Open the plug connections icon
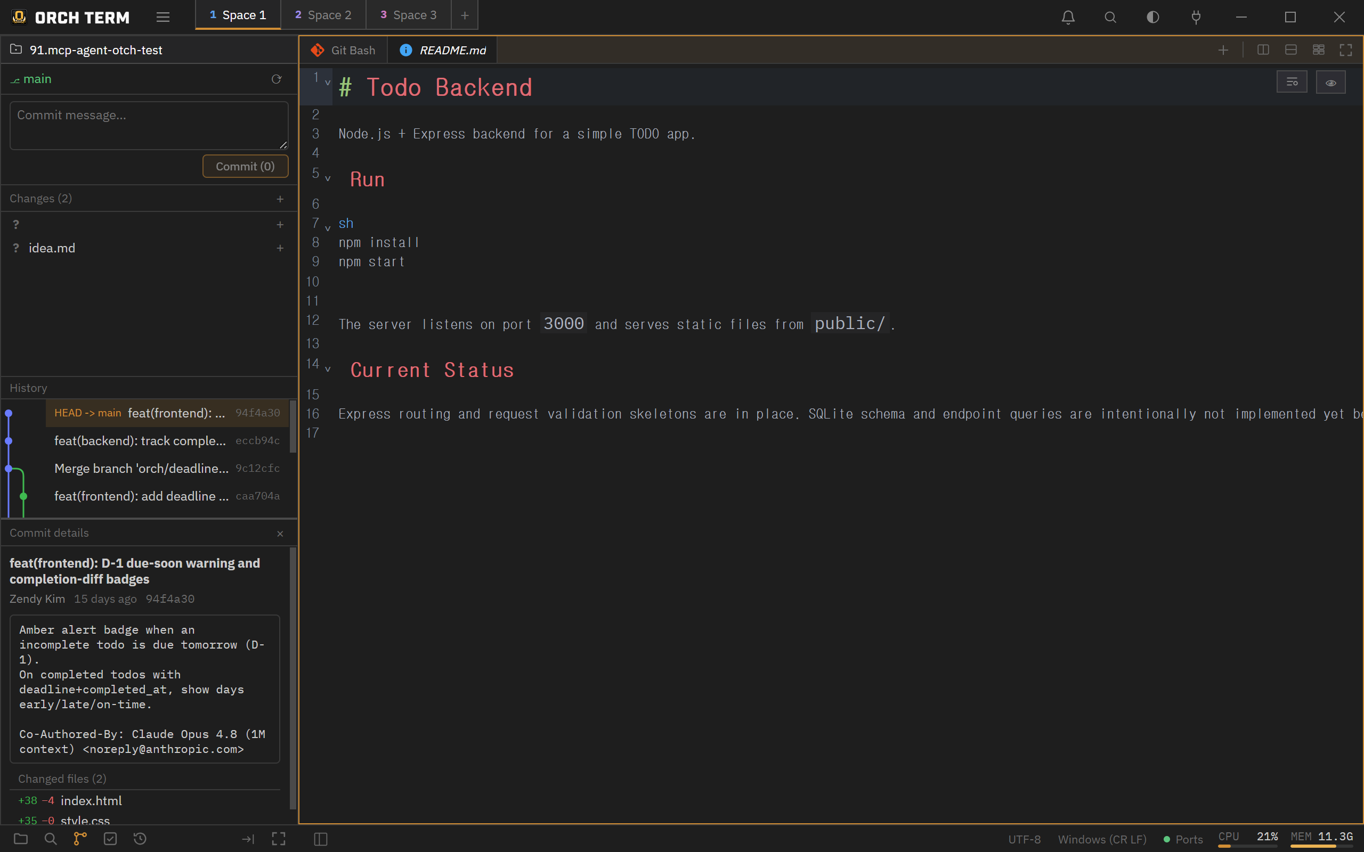The width and height of the screenshot is (1364, 852). point(1196,17)
